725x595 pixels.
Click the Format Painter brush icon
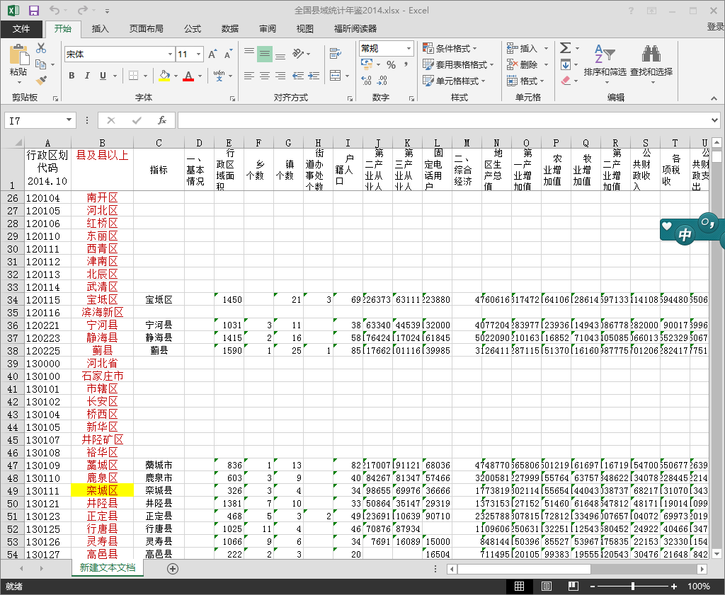pos(41,81)
